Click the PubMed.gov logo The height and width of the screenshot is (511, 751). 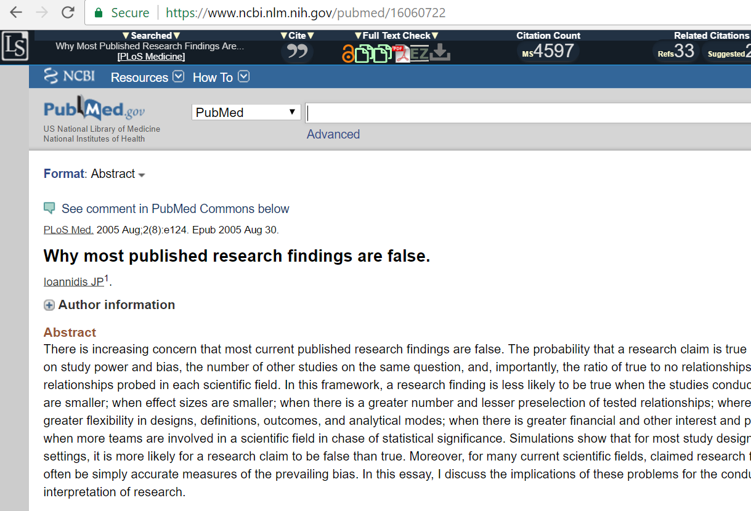(94, 110)
